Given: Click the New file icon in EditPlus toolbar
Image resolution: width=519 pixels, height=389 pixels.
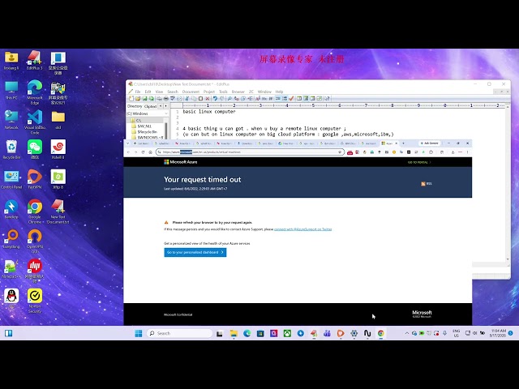Looking at the screenshot, I should (131, 99).
